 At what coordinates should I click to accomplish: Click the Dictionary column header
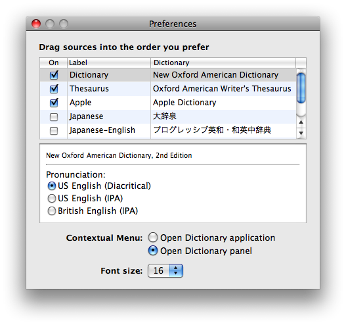click(223, 63)
